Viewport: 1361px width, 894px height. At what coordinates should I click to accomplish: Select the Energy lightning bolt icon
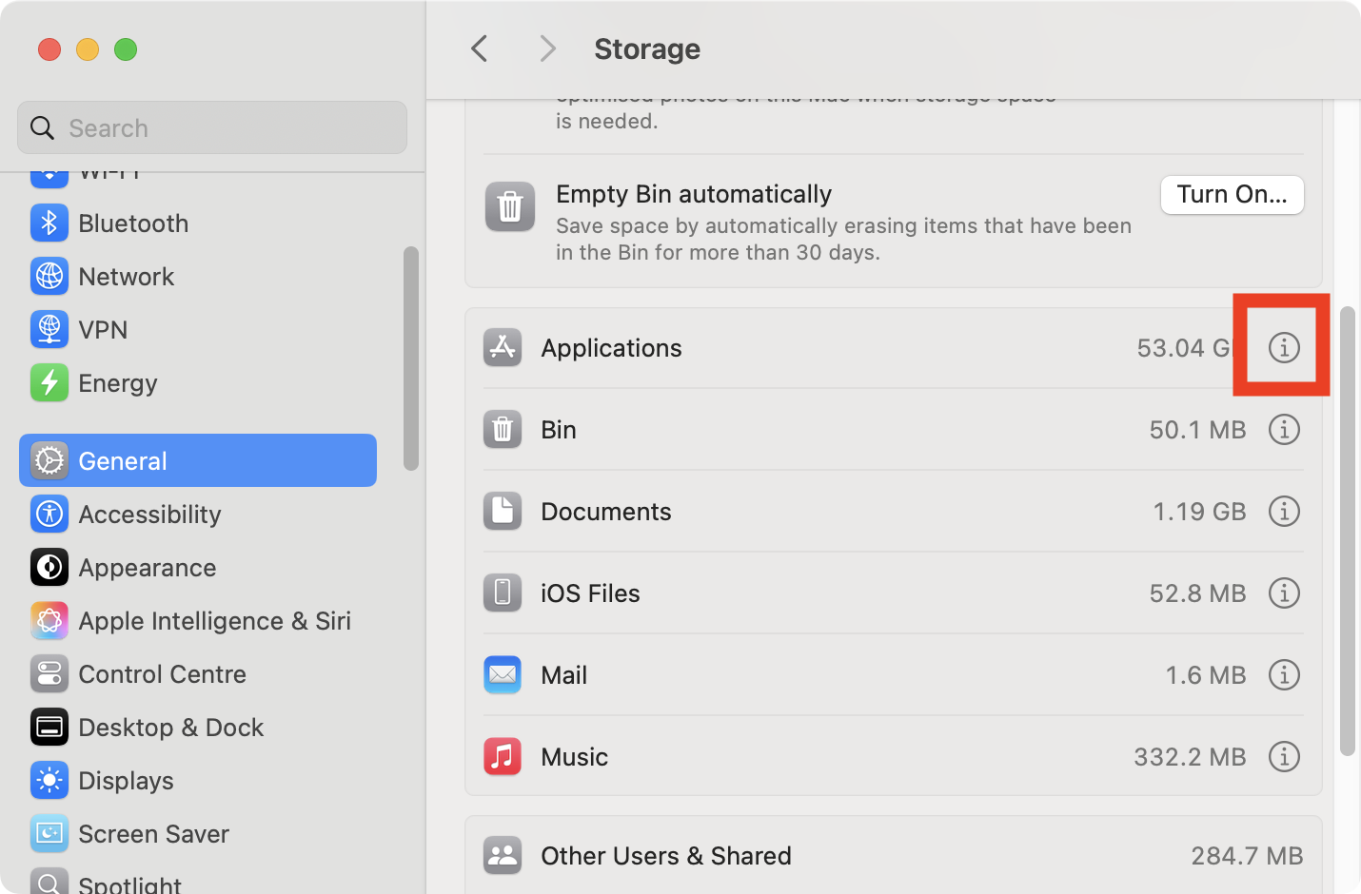click(x=49, y=382)
